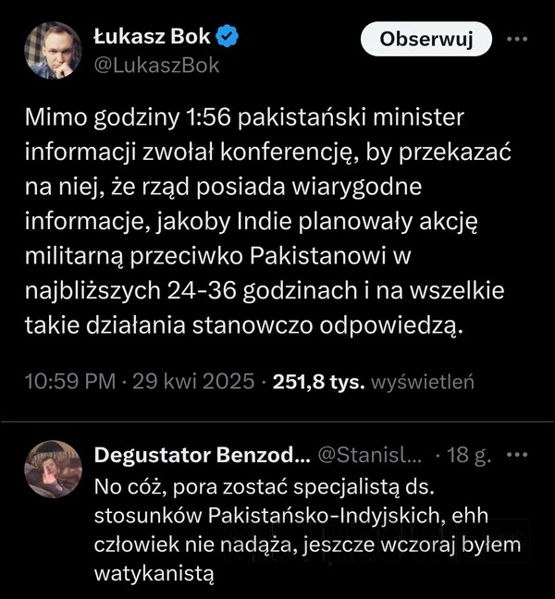Click the 18 g. reply timestamp
This screenshot has height=599, width=555.
468,456
